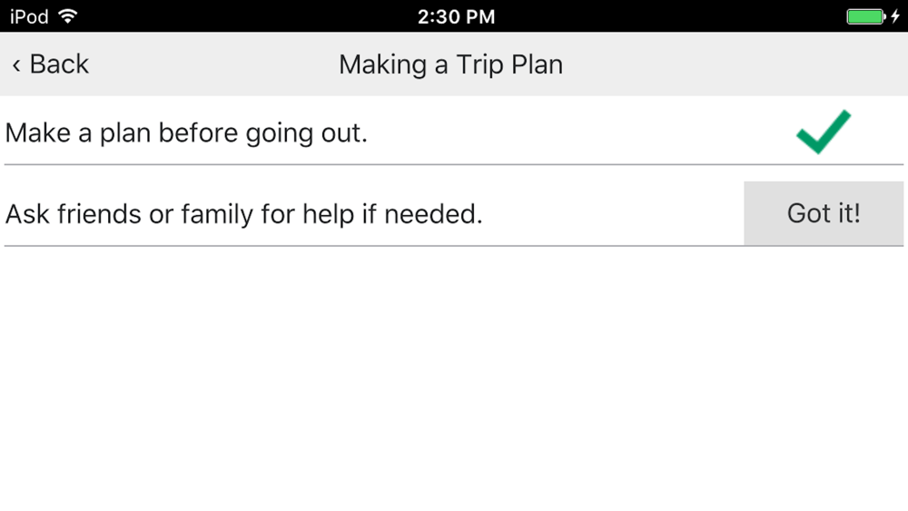The width and height of the screenshot is (908, 511).
Task: Tap the 2:30 PM clock
Action: 457,16
